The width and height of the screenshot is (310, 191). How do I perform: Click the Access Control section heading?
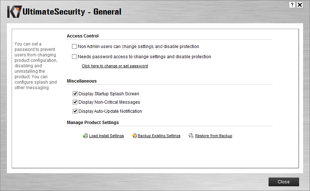tap(82, 36)
